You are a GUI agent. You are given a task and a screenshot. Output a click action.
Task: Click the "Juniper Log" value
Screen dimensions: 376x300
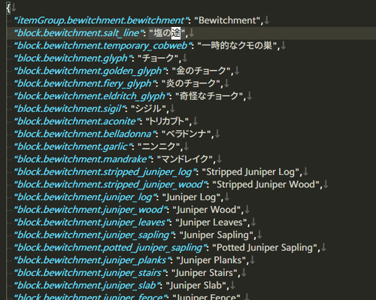coord(191,197)
